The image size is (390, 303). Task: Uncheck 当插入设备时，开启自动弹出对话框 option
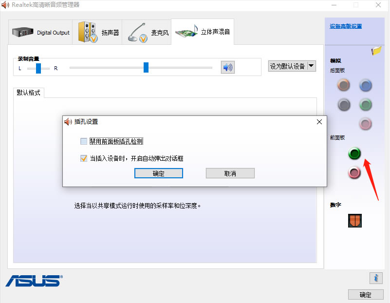pos(84,158)
